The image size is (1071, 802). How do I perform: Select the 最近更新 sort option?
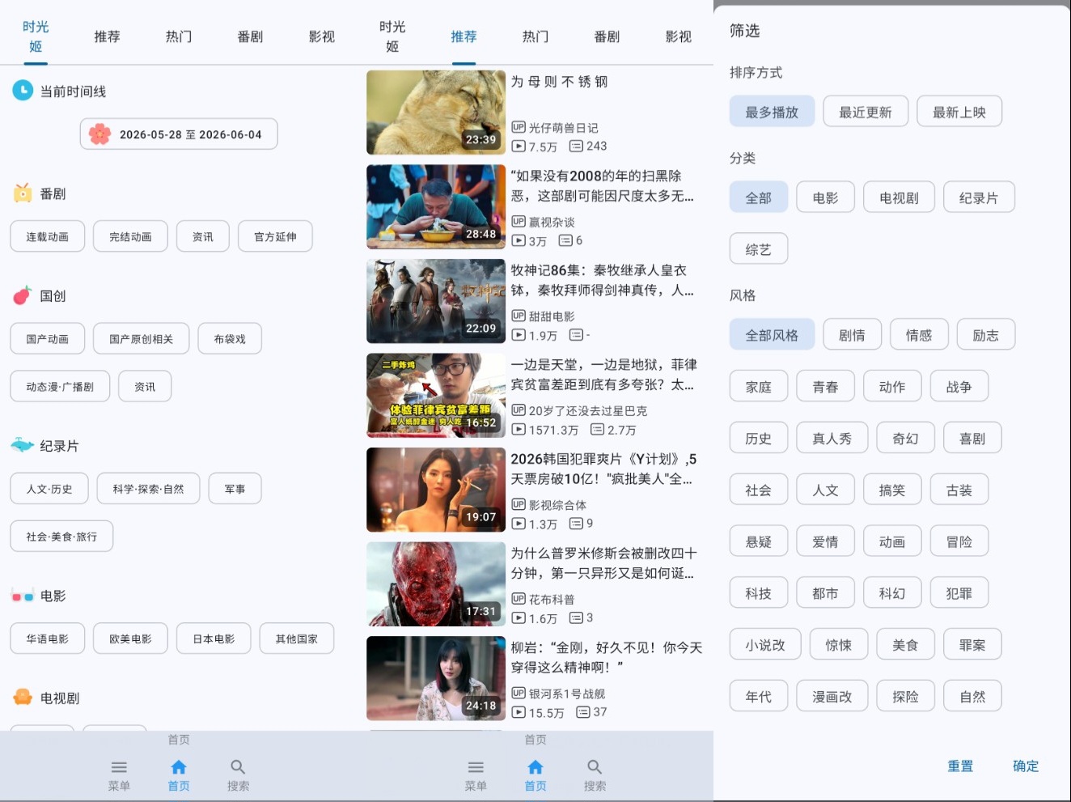(x=866, y=112)
